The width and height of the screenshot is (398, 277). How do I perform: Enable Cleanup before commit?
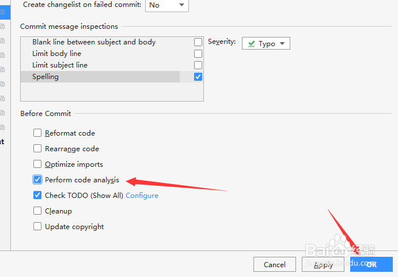37,211
